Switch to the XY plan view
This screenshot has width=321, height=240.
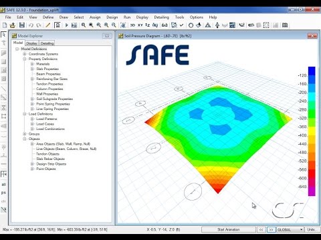140,25
